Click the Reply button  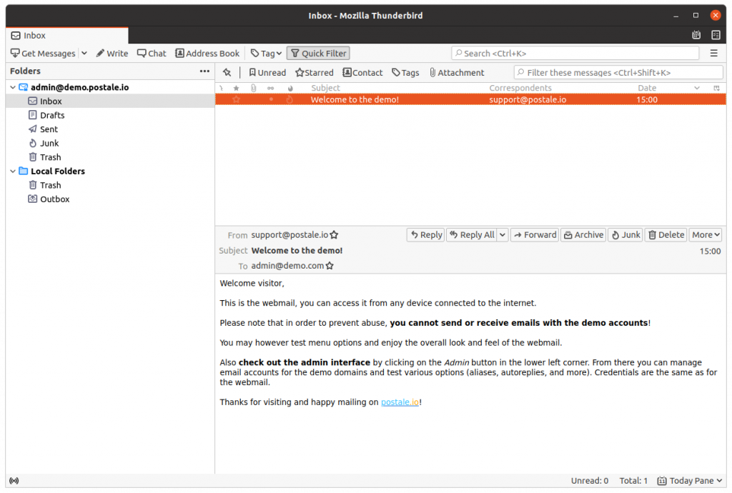(x=426, y=234)
